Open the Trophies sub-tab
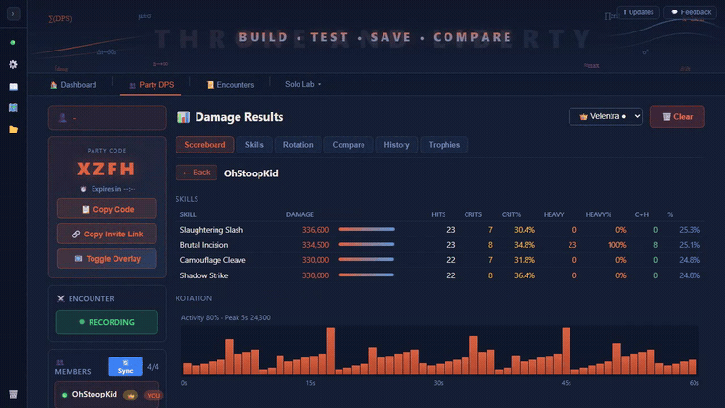Viewport: 725px width, 408px height. pyautogui.click(x=445, y=145)
